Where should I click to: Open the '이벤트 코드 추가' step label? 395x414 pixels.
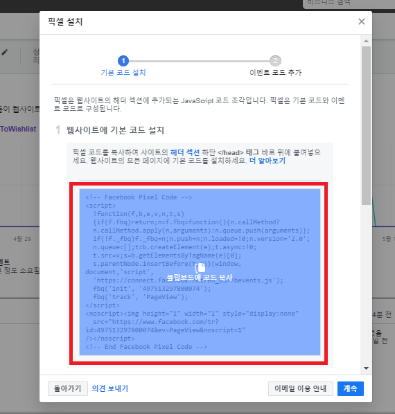[275, 73]
